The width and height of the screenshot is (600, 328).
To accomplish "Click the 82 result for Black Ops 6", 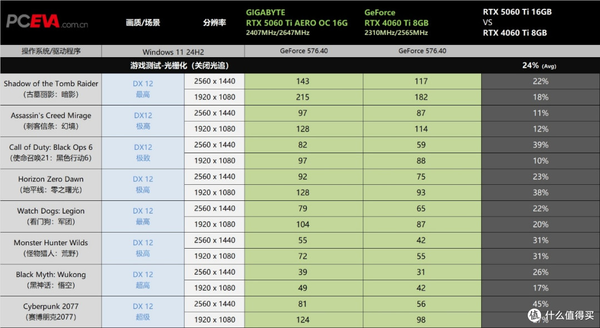I will tap(302, 145).
